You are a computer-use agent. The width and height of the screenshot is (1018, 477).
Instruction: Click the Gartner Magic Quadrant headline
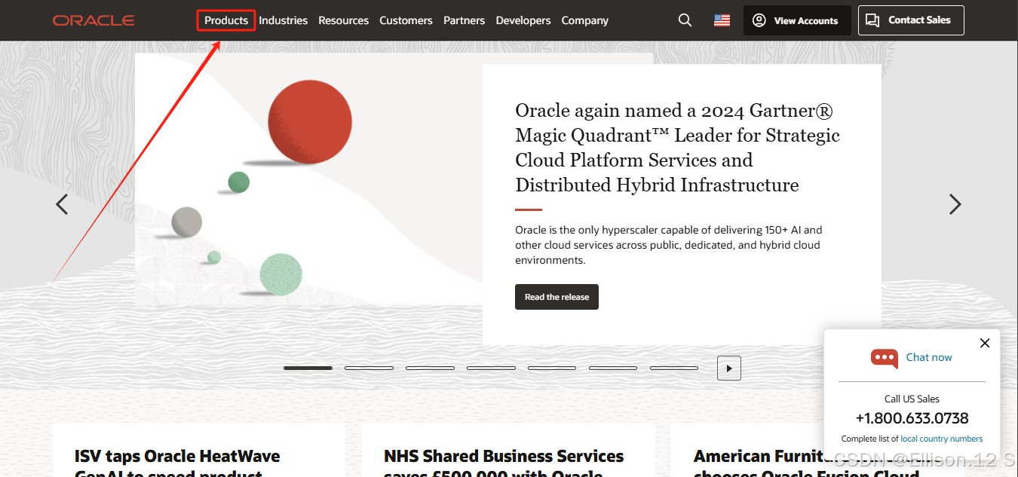pyautogui.click(x=677, y=148)
